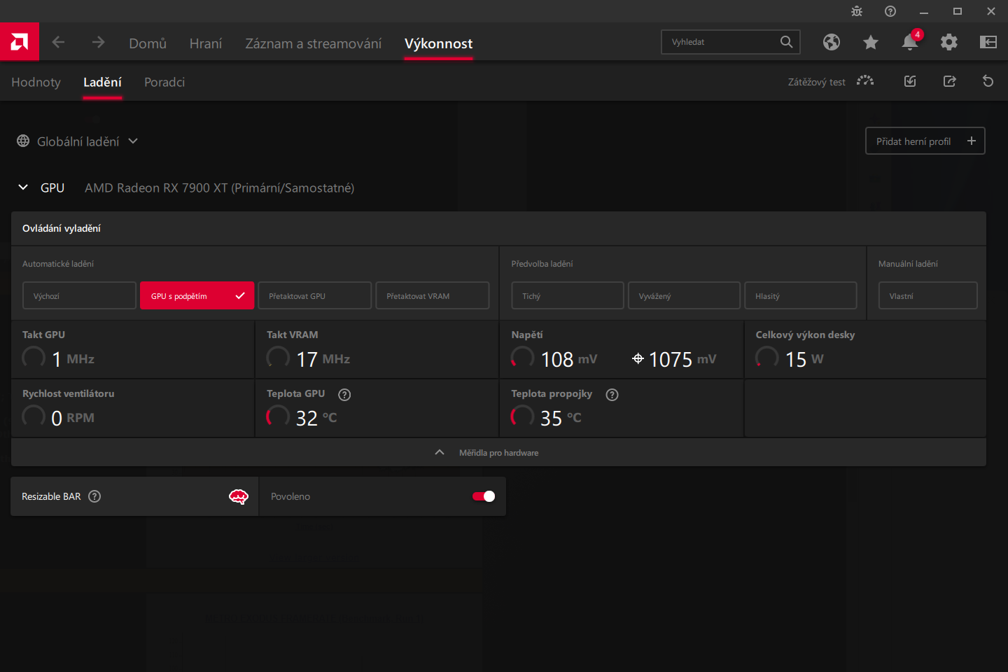1008x672 pixels.
Task: Click the Globální ladění globe icon
Action: point(23,141)
